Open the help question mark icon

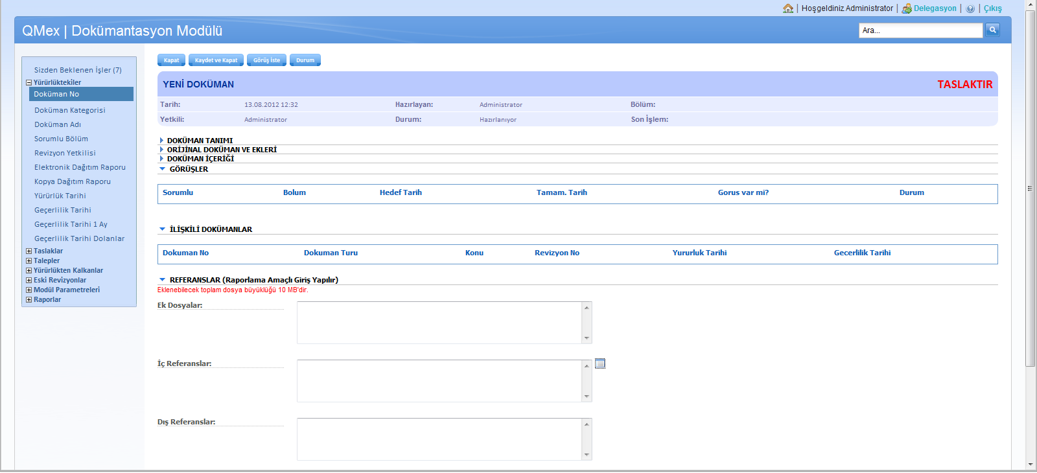click(970, 8)
